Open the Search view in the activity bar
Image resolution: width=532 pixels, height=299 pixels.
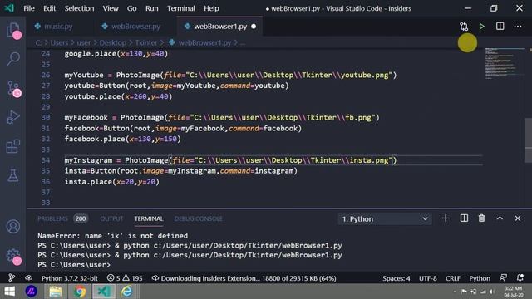[13, 58]
